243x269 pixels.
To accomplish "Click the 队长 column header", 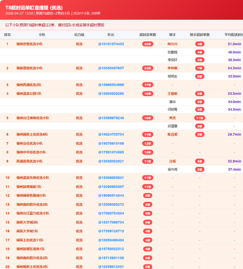I will pyautogui.click(x=111, y=34).
